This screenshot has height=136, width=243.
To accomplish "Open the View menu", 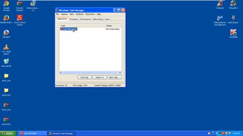I will [x=72, y=14].
